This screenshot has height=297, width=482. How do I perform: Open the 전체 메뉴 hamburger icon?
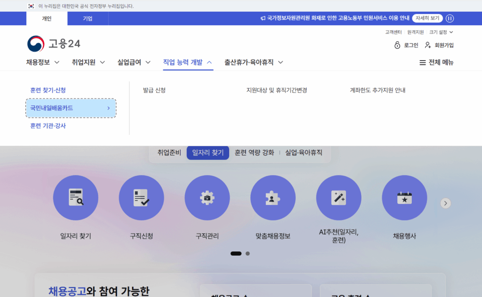tap(422, 62)
